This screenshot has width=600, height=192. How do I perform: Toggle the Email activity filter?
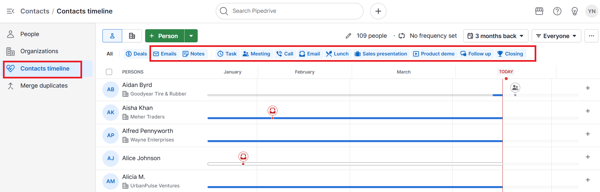click(x=310, y=54)
